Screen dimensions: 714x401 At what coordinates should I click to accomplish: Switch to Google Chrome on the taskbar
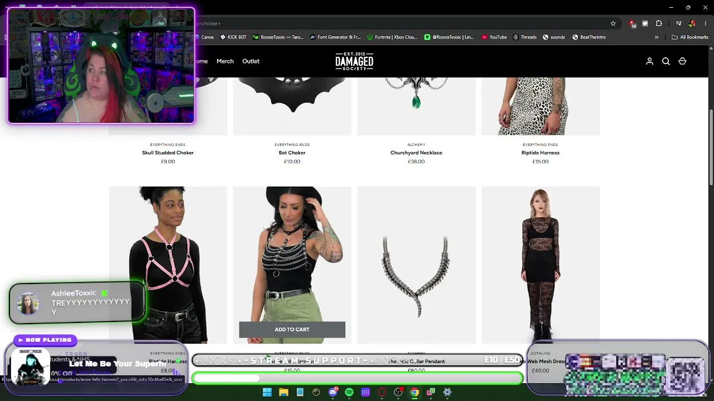point(414,393)
